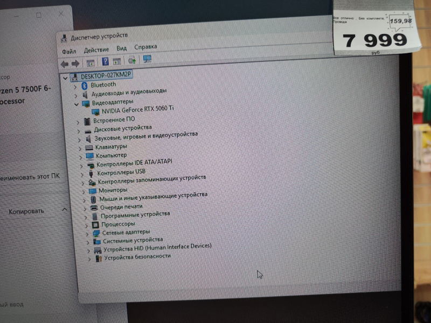Screen dimensions: 431x323
Task: Select the Устройства безопасности label
Action: click(137, 257)
